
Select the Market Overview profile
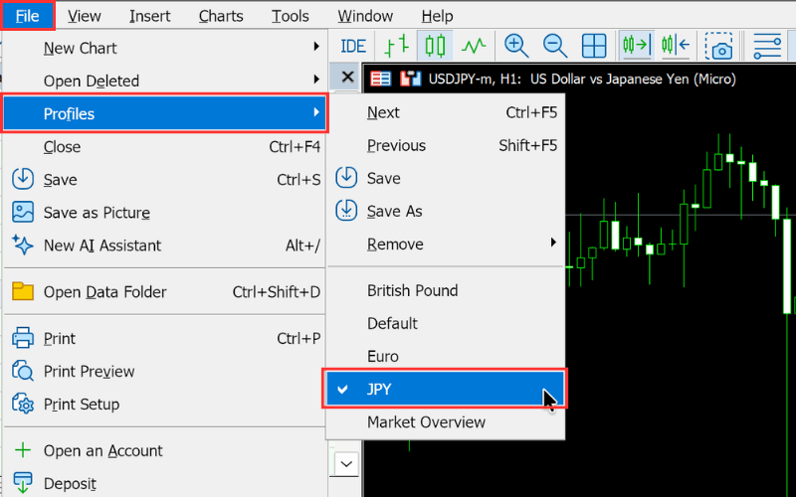[445, 421]
